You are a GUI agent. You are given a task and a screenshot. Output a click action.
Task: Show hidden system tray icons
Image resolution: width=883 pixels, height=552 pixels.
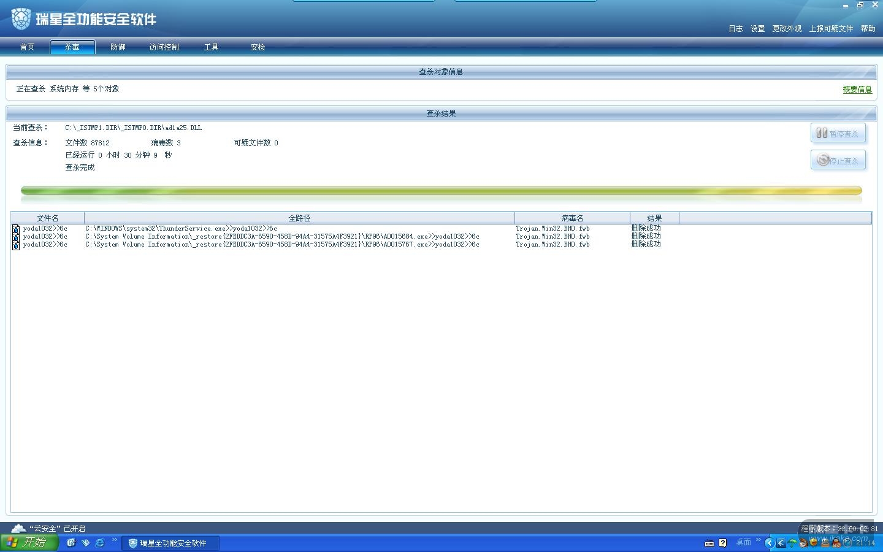tap(770, 543)
